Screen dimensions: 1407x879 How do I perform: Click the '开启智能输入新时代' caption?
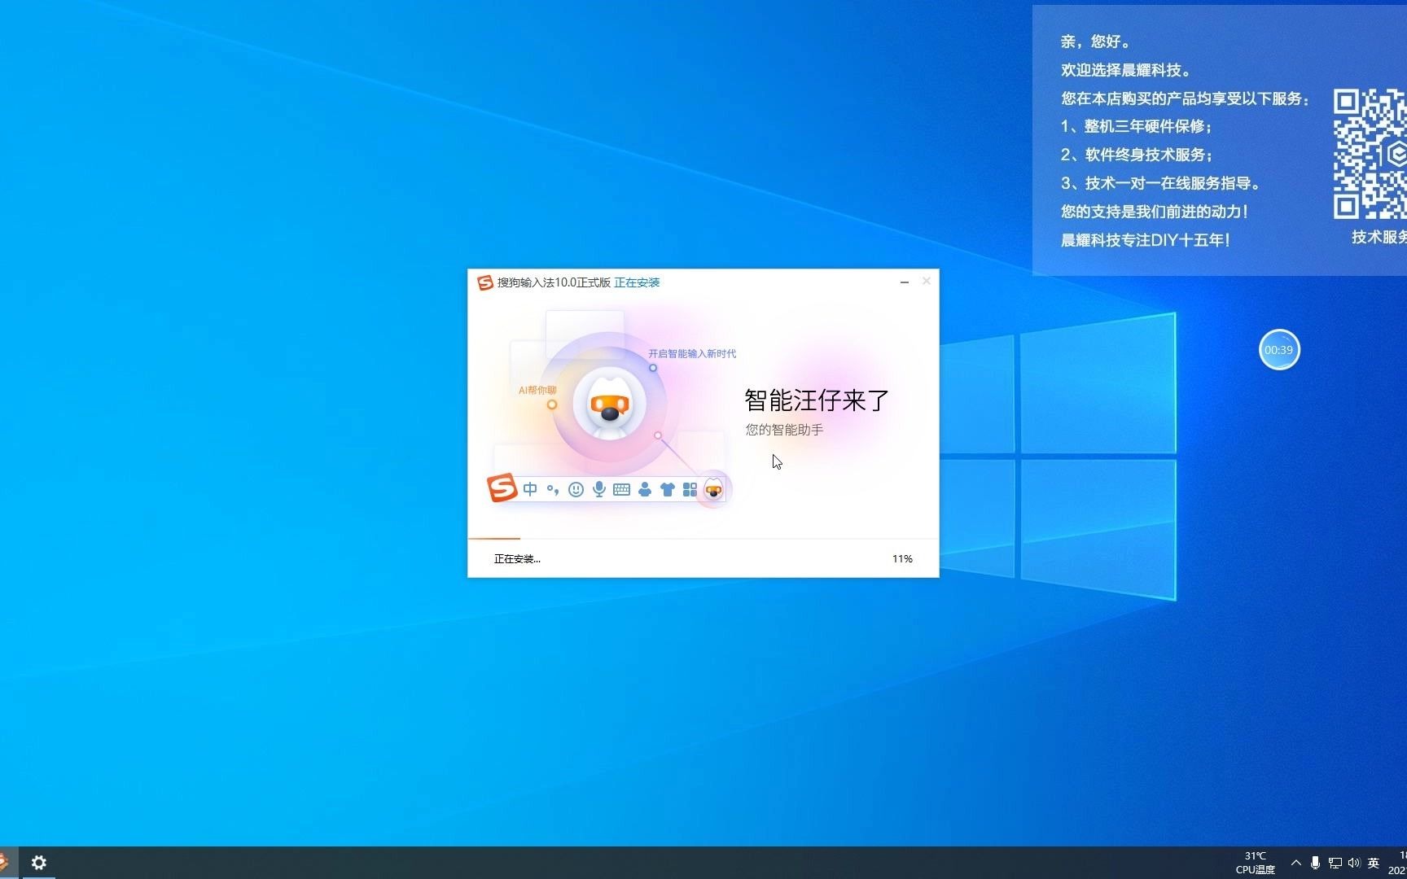pos(692,353)
